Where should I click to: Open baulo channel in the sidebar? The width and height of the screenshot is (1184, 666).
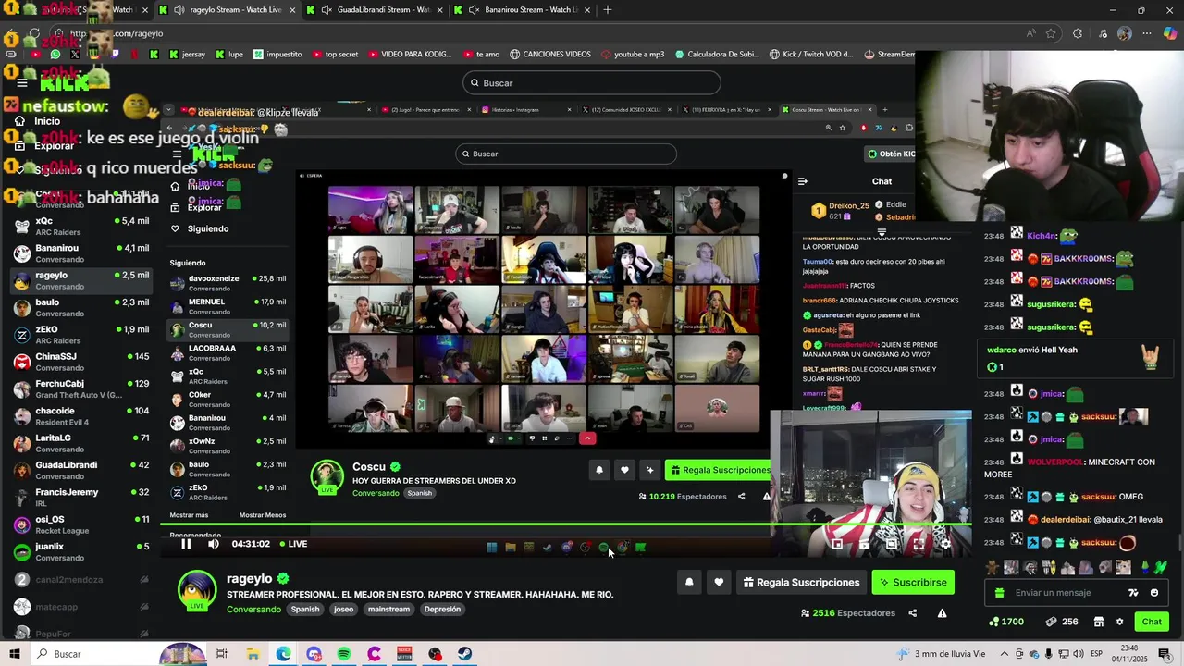(81, 307)
